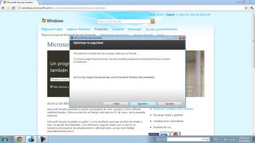Viewport: 255px width, 143px height.
Task: Click the Atrás button
Action: tap(116, 104)
